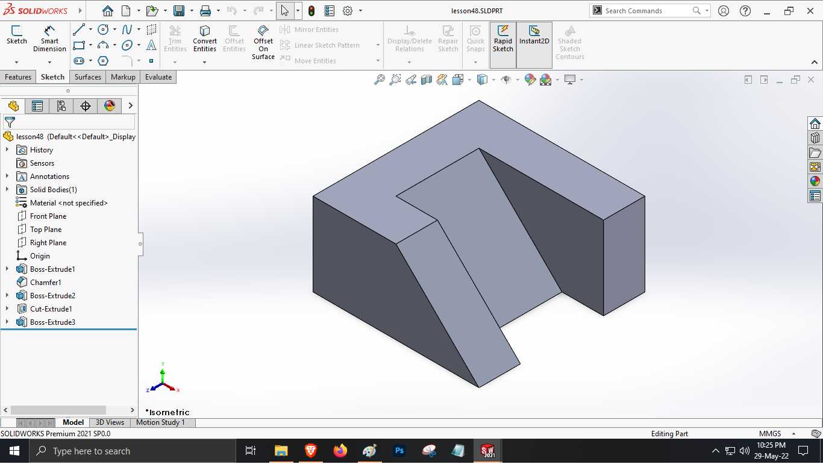Open the ConfigurationManager tab icon
823x470 pixels.
(61, 106)
